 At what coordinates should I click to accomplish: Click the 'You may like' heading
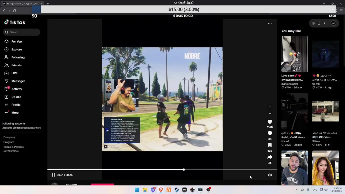(291, 31)
